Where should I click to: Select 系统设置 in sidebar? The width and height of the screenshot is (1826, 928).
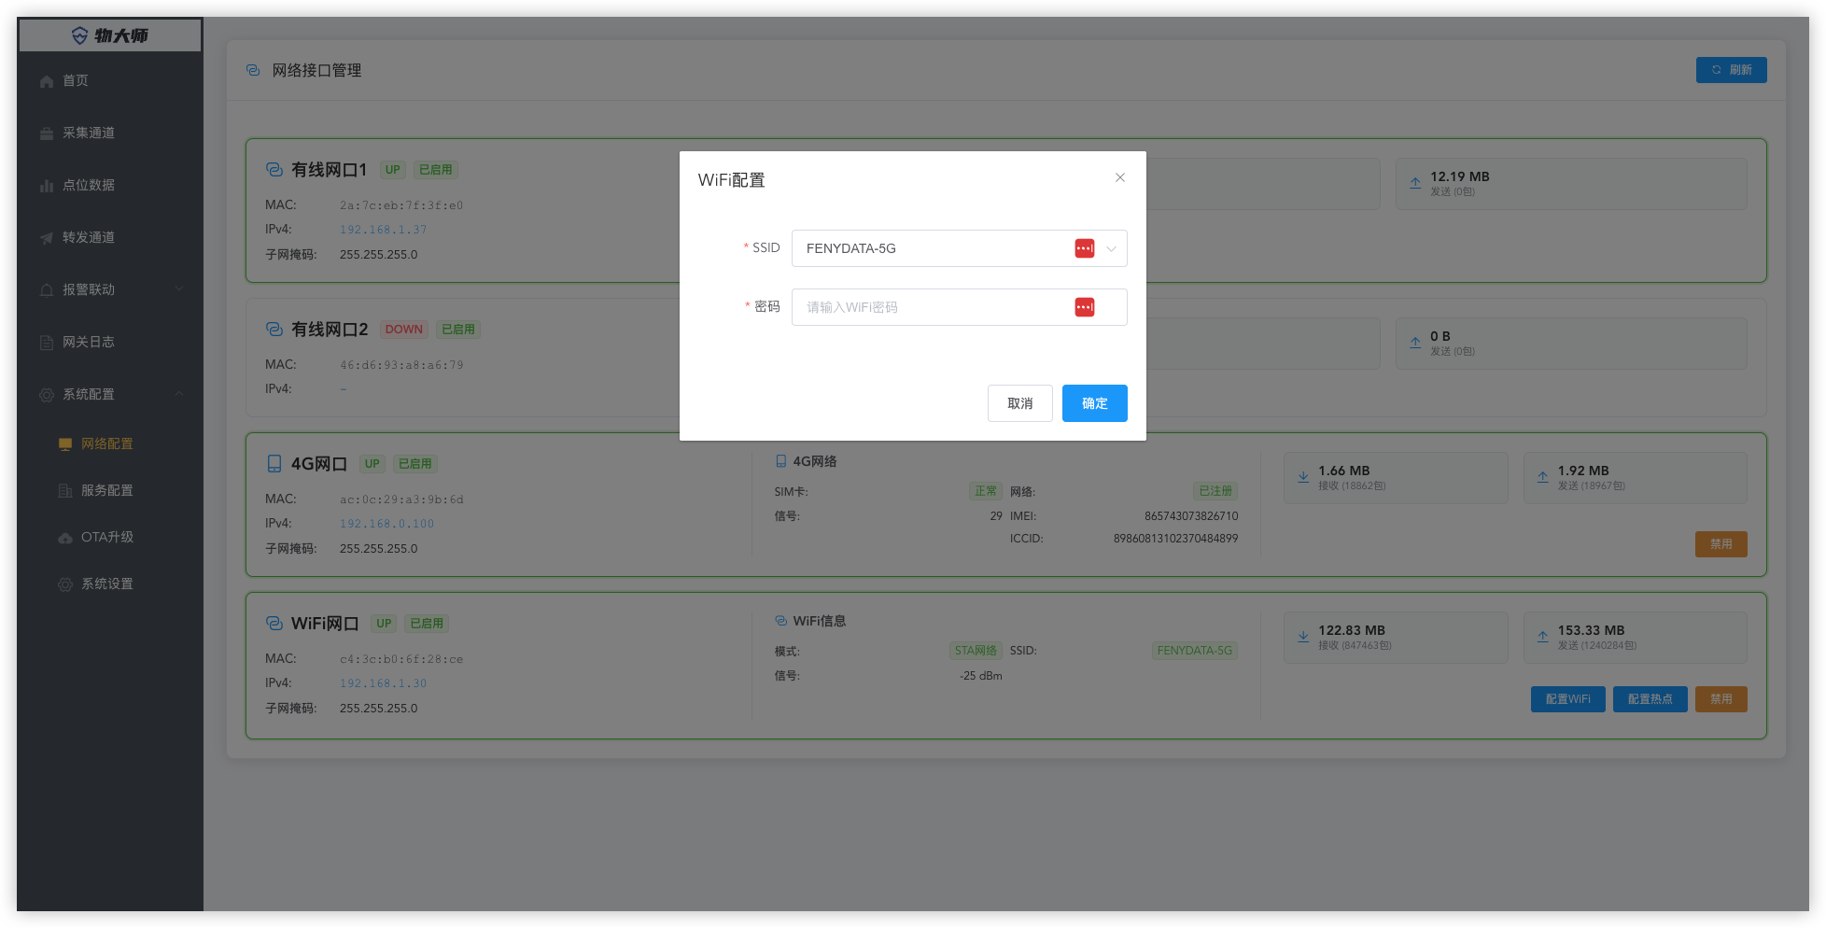(x=106, y=584)
